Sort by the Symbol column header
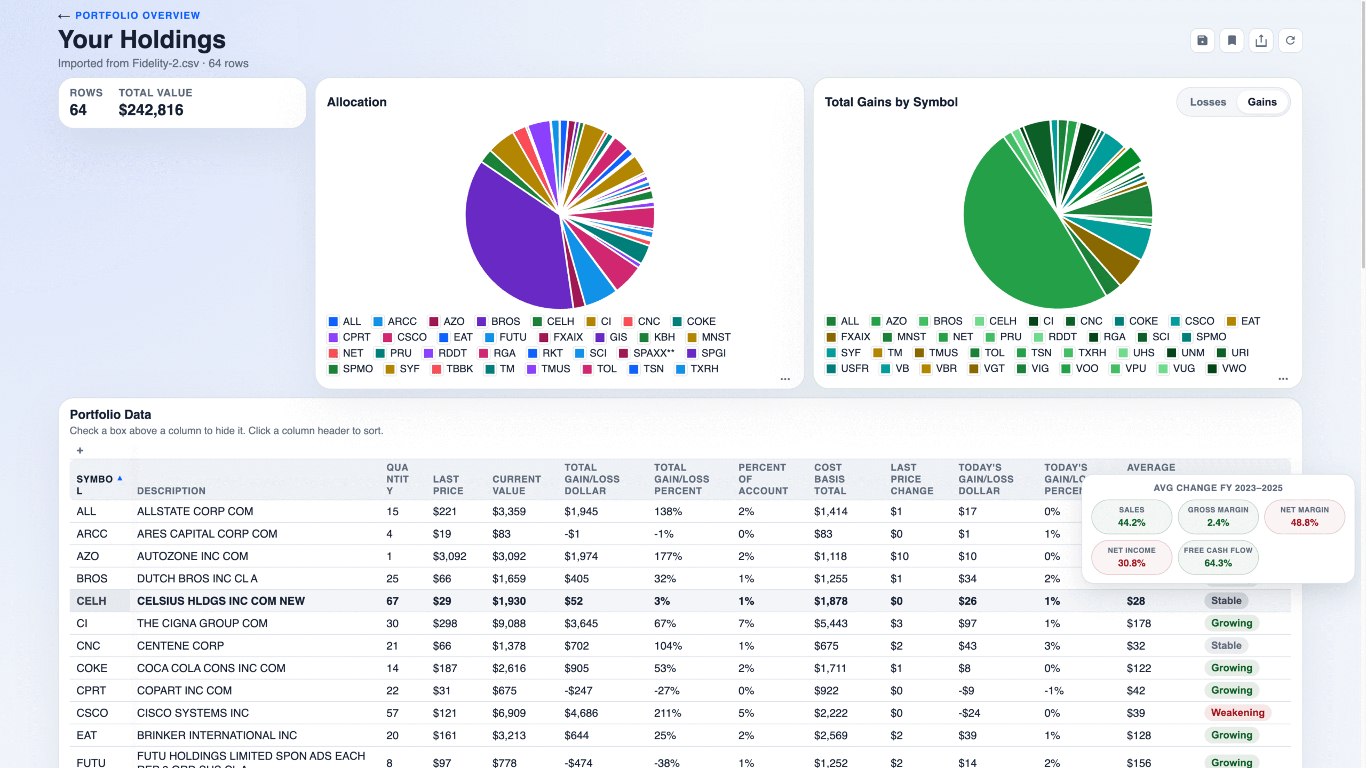 pyautogui.click(x=99, y=485)
